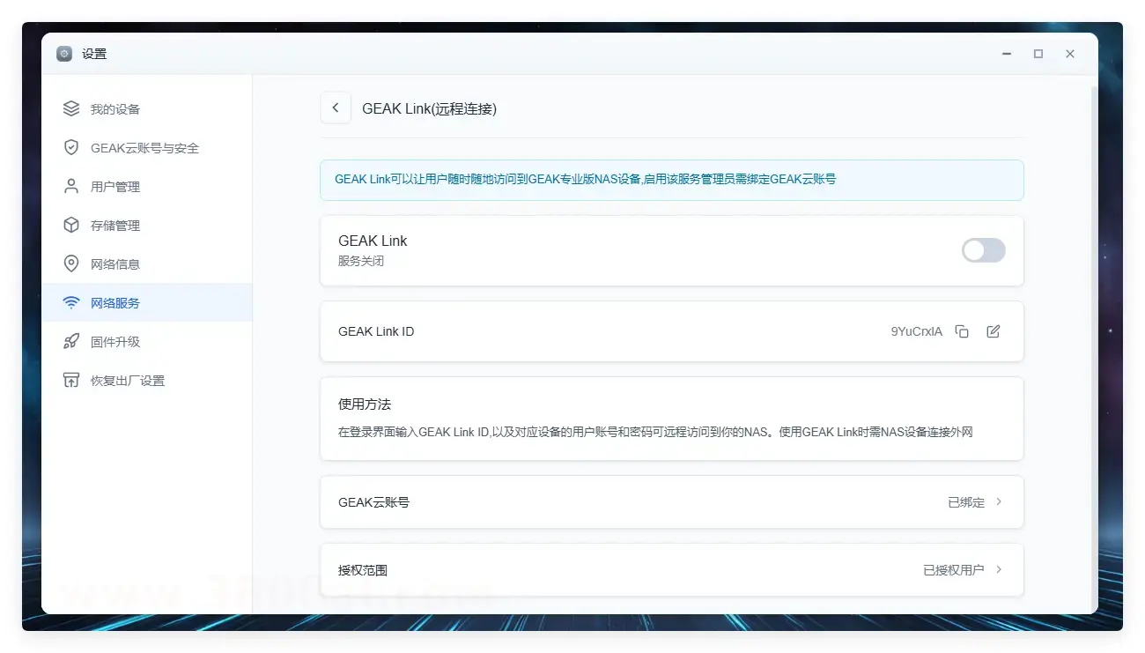
Task: Click the GEAK Link ID value 9YuCrxlA
Action: [916, 331]
